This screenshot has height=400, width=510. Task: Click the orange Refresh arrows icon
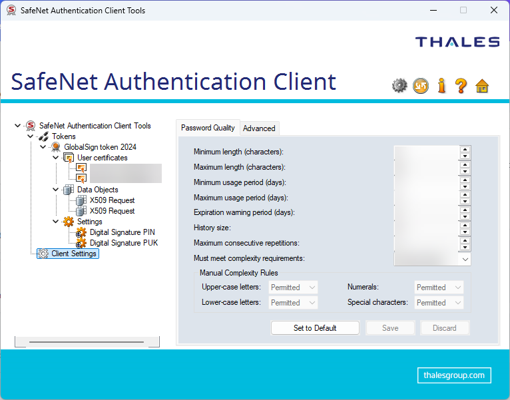tap(420, 85)
